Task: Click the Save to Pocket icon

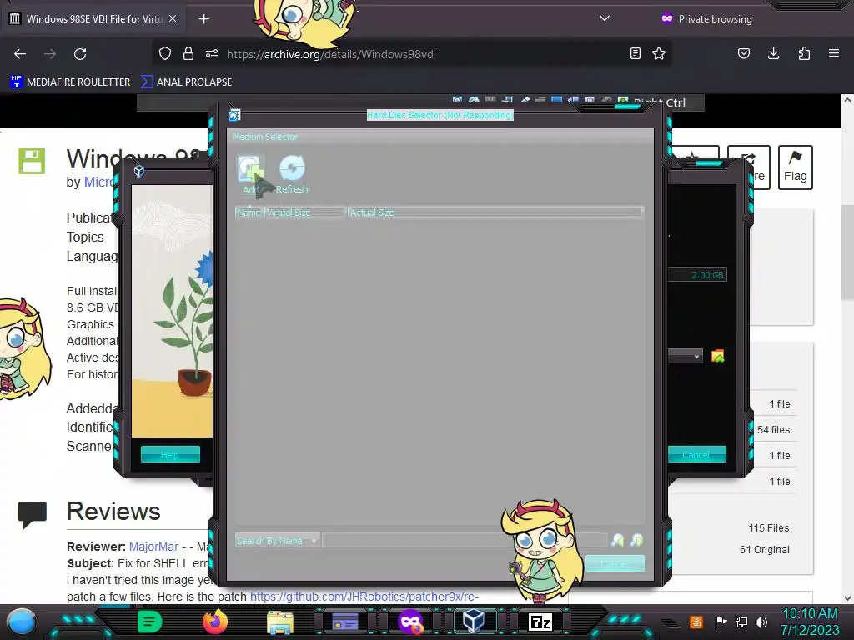Action: coord(743,53)
